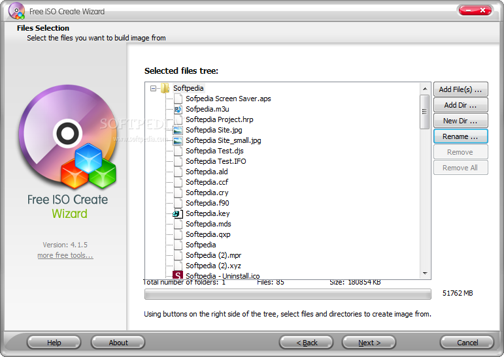Click the Rename button
504x357 pixels.
(461, 136)
